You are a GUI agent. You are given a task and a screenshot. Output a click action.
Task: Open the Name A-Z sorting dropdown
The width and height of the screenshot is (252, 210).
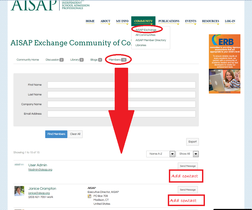172,154
